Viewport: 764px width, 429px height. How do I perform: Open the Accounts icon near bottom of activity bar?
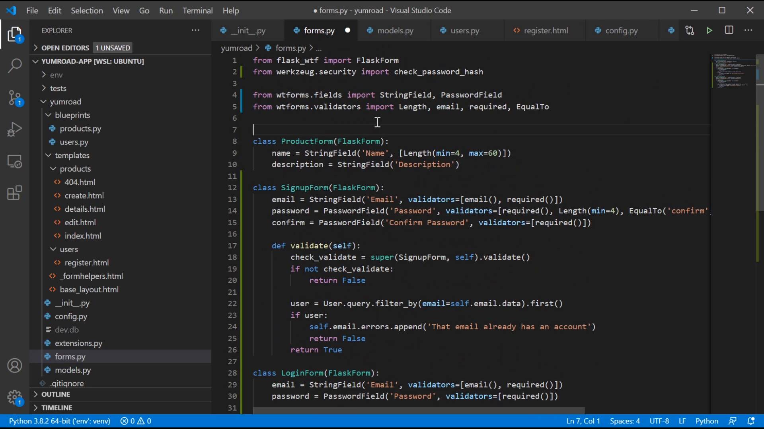click(x=15, y=365)
